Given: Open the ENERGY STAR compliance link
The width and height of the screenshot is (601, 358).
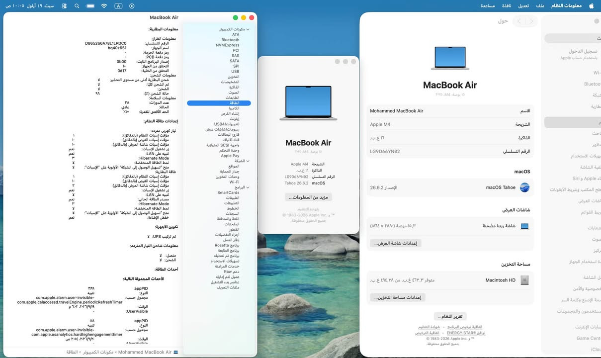Looking at the screenshot, I should tap(466, 333).
